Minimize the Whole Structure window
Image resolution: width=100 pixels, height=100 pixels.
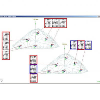98,16
